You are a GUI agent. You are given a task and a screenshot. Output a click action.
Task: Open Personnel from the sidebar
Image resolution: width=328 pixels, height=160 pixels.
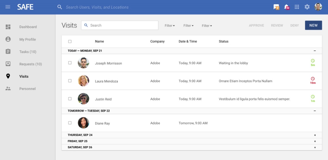tap(27, 89)
